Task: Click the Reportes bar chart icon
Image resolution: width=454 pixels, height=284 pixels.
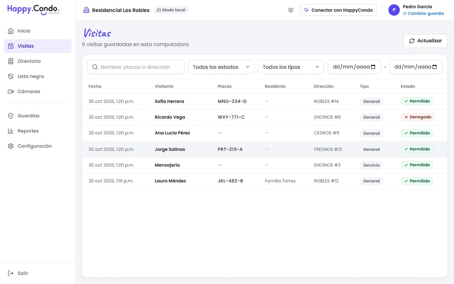Action: tap(11, 131)
